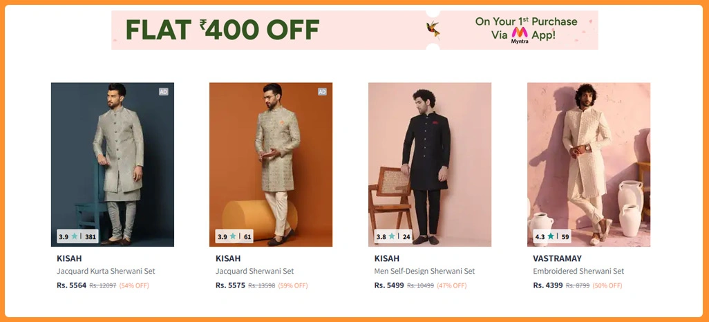Click the hummingbird icon in the banner

point(434,28)
